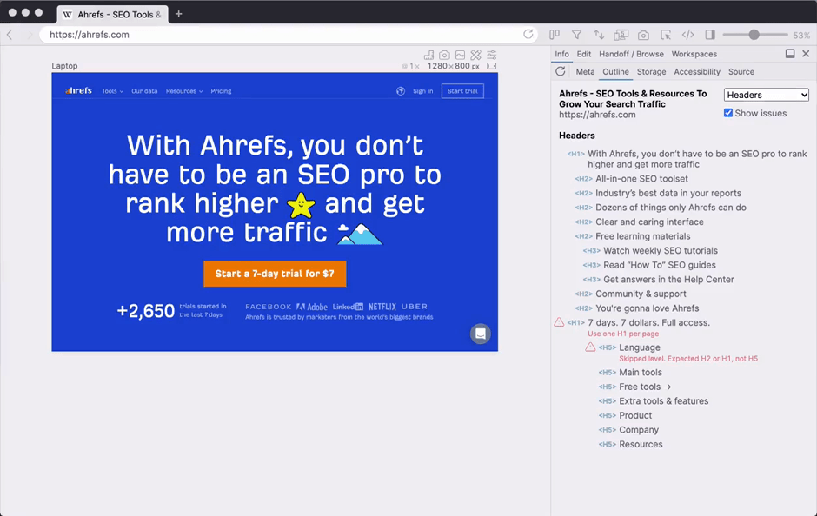Click warning icon beside 7 days heading

559,322
